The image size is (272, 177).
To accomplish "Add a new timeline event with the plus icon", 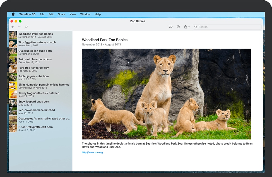I will pyautogui.click(x=12, y=27).
